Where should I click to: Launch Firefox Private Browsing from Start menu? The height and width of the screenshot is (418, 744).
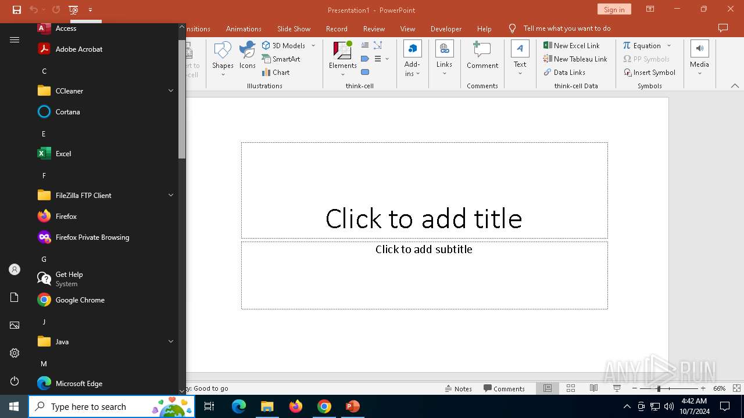coord(106,237)
